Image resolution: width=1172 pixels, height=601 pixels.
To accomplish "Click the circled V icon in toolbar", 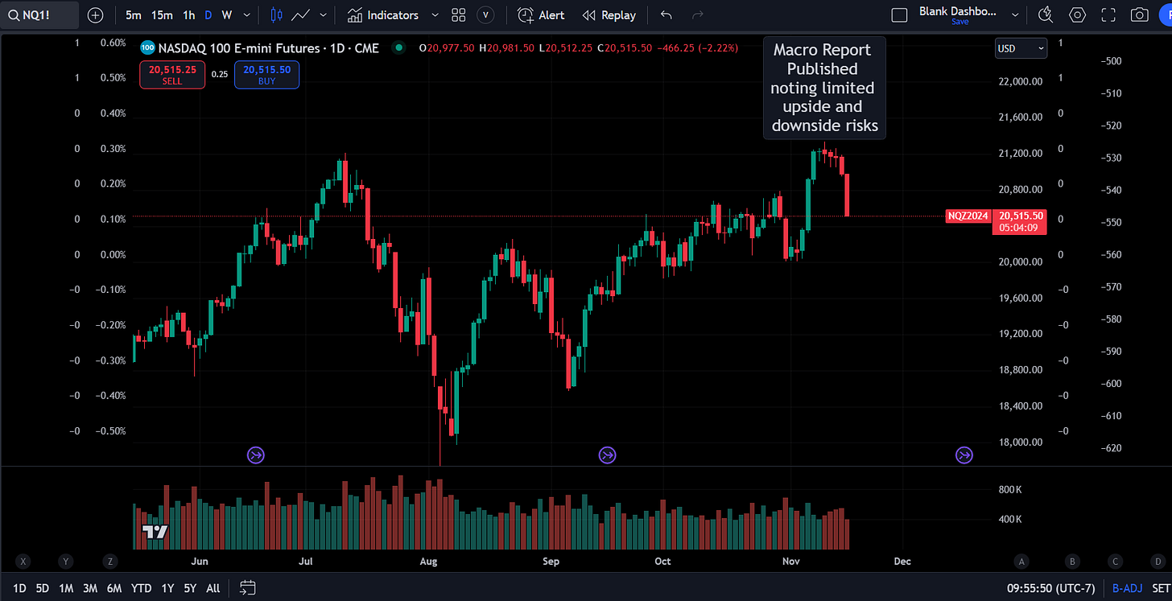I will pyautogui.click(x=485, y=15).
